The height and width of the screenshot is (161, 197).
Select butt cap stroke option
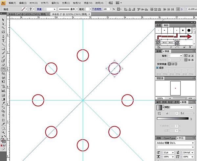coord(186,56)
